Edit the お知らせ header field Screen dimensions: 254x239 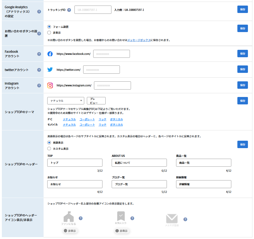[75, 184]
